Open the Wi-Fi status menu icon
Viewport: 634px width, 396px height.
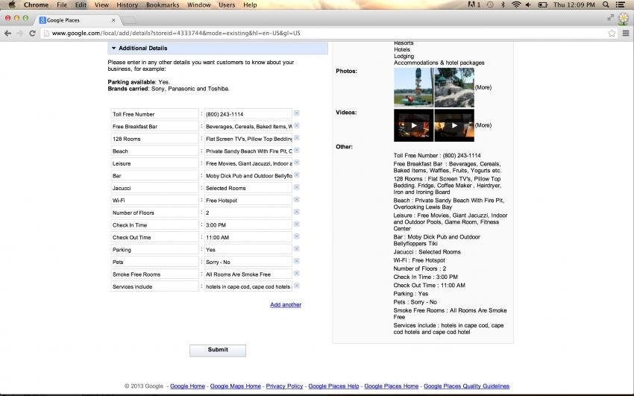pos(516,4)
